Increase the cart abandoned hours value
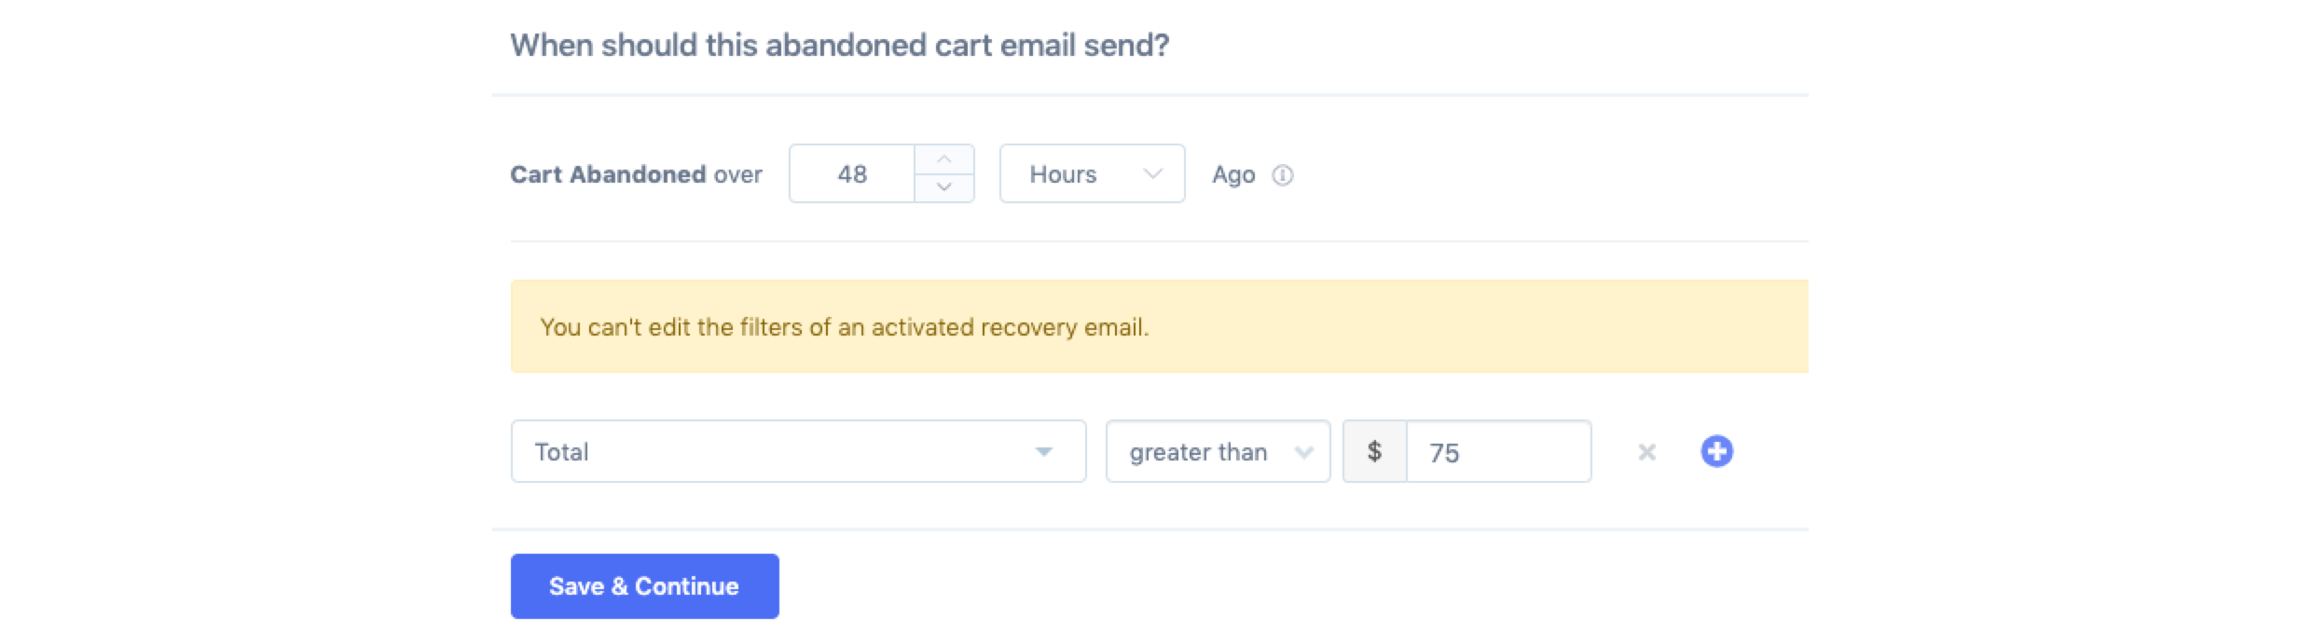The image size is (2299, 632). pyautogui.click(x=943, y=159)
